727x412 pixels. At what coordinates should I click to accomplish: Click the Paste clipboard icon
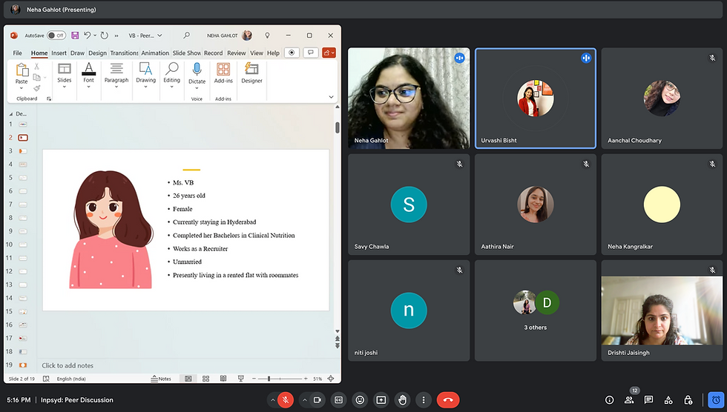point(22,70)
